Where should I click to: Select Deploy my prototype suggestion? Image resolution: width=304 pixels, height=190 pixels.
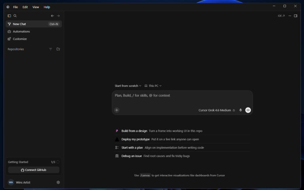182,139
